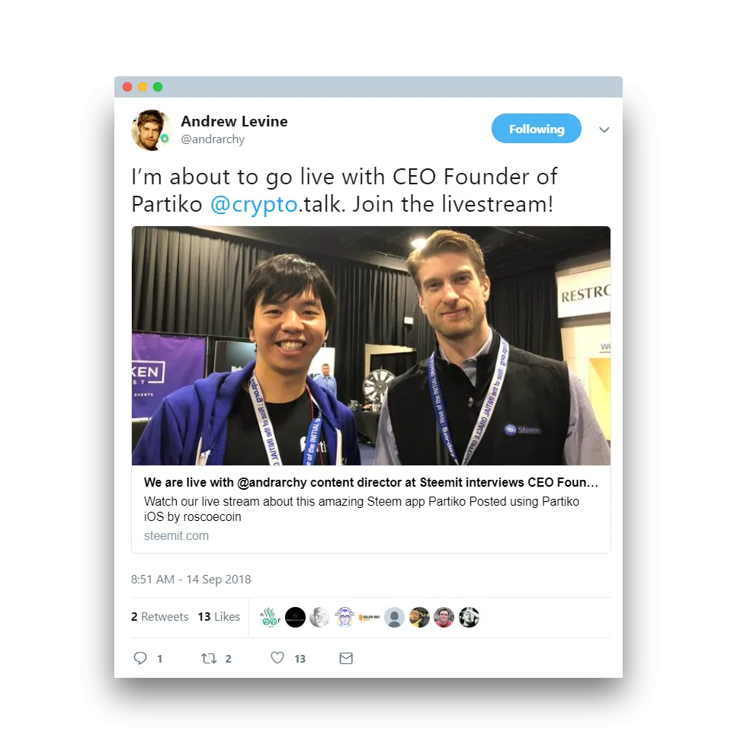Open the @andrarchy handle link
The image size is (737, 754).
pos(213,139)
